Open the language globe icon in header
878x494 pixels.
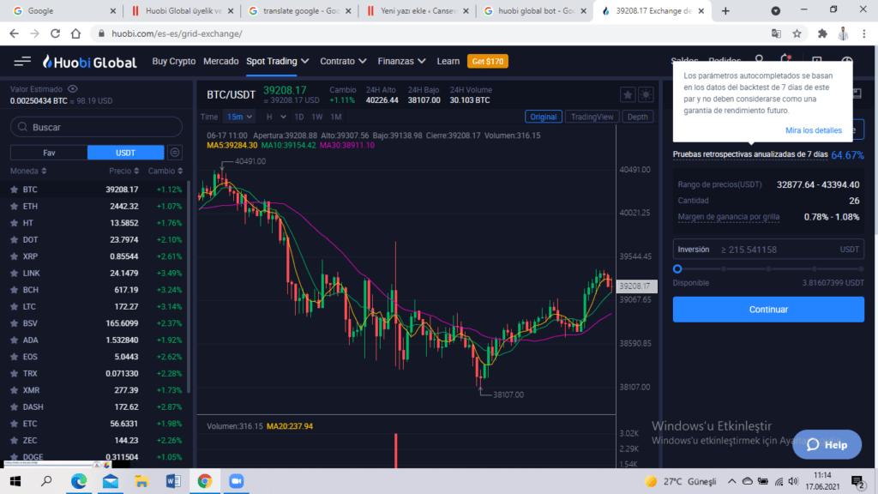pos(846,61)
